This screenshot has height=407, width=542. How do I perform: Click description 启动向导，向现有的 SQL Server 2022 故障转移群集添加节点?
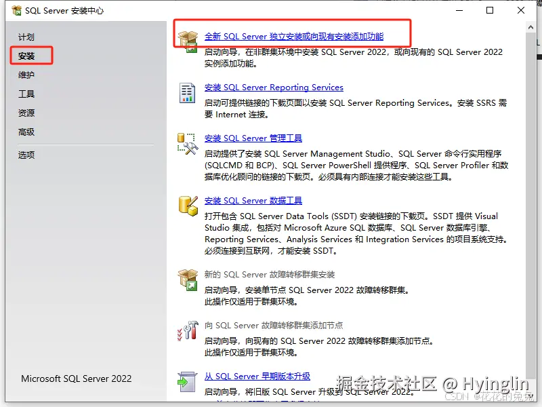pyautogui.click(x=318, y=341)
